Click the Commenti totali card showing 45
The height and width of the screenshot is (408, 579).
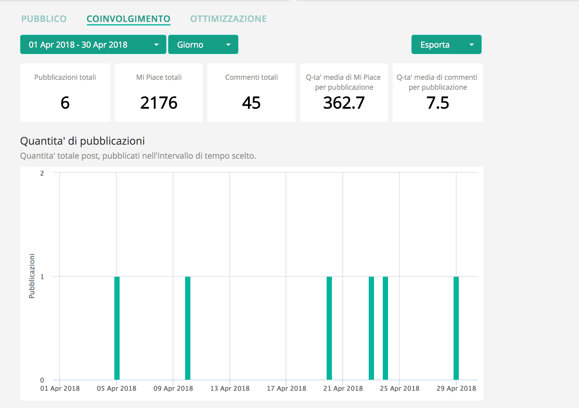251,93
